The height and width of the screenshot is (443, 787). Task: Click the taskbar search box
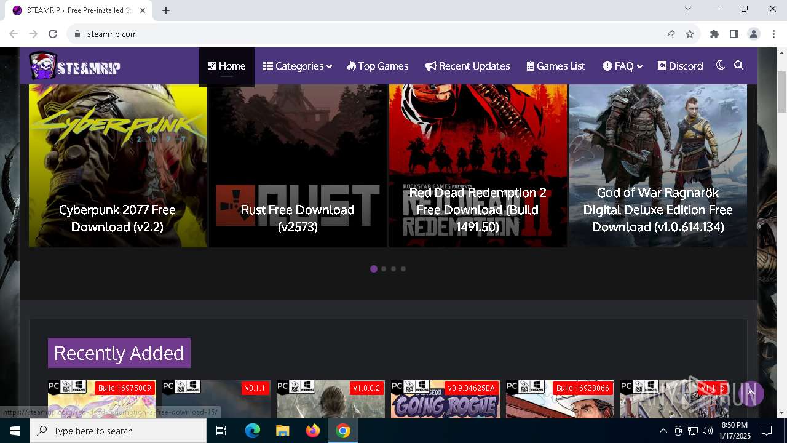(118, 431)
